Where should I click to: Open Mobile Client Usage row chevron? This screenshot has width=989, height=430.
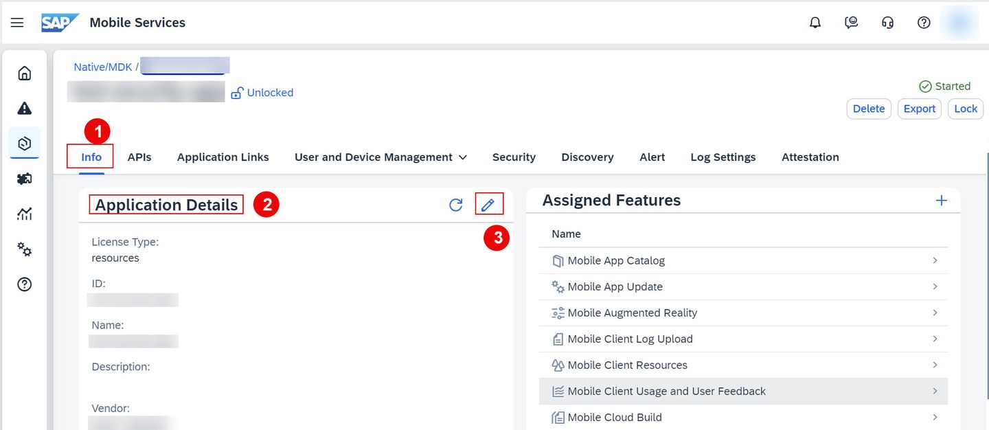935,391
